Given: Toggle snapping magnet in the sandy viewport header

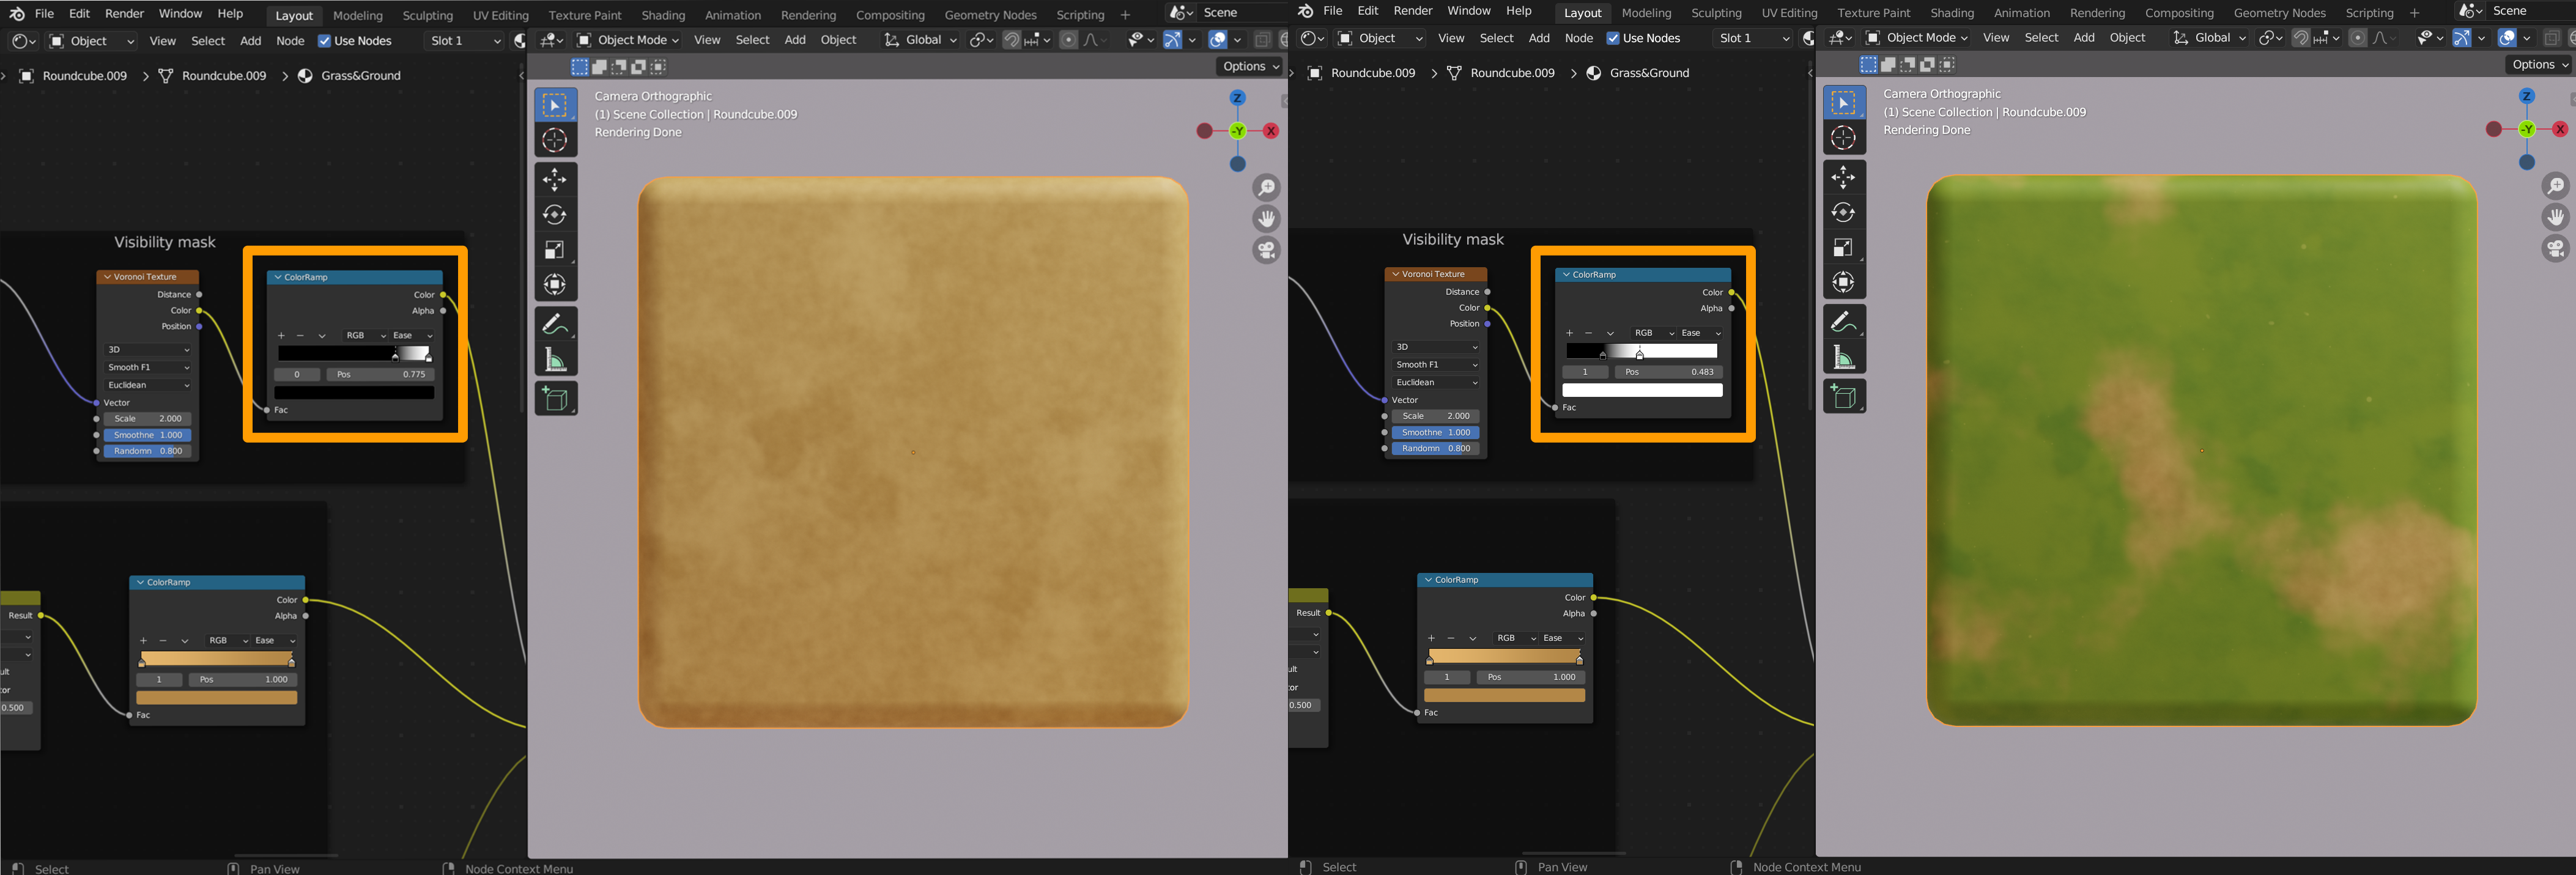Looking at the screenshot, I should (1012, 40).
